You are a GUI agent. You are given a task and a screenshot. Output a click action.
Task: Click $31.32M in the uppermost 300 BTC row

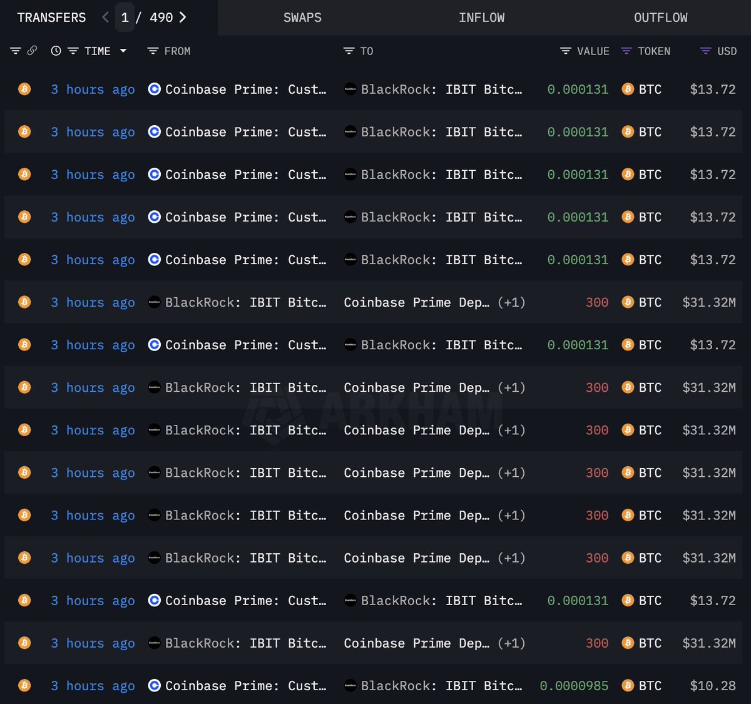click(709, 302)
